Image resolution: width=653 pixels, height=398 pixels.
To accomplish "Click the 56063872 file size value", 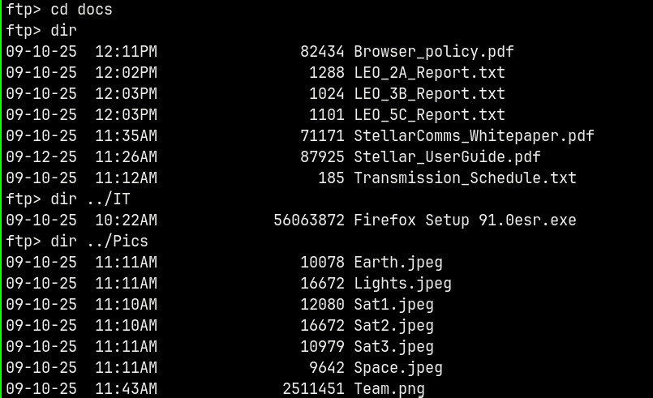I will point(309,220).
